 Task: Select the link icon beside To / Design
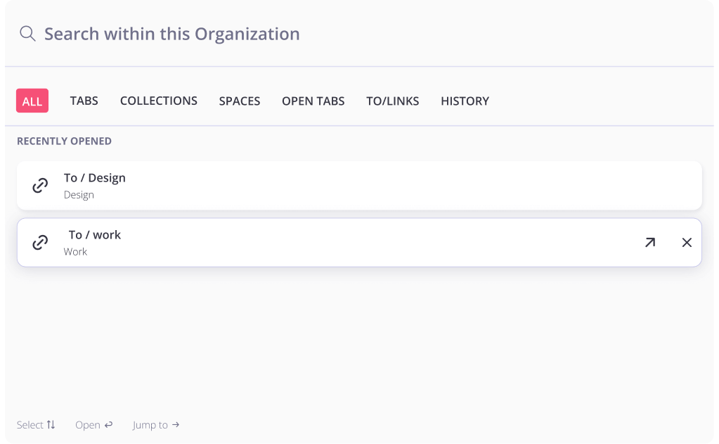(x=40, y=185)
